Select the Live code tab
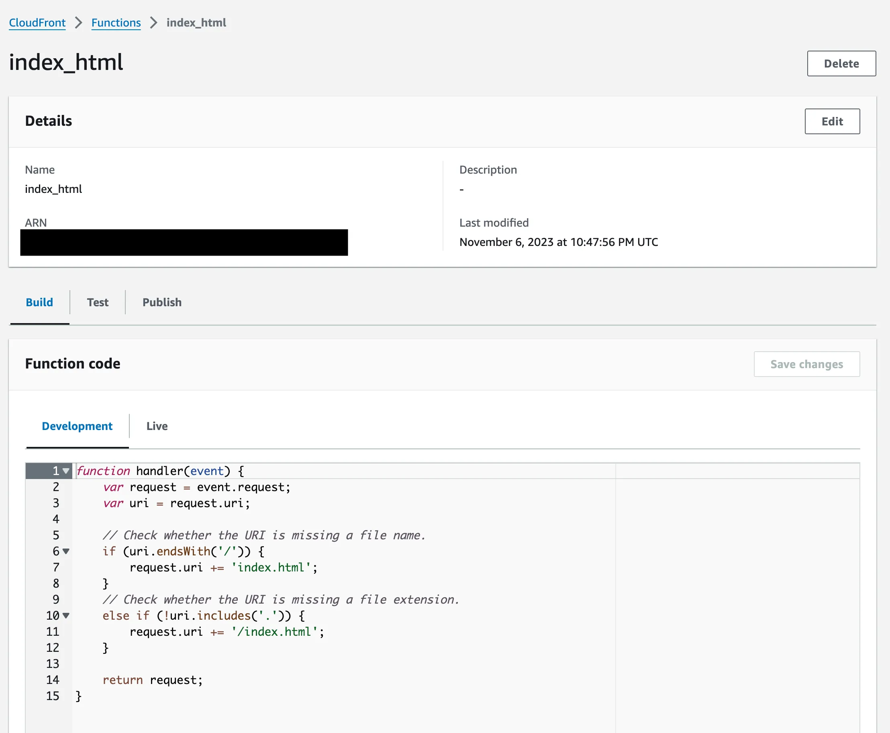 (157, 426)
